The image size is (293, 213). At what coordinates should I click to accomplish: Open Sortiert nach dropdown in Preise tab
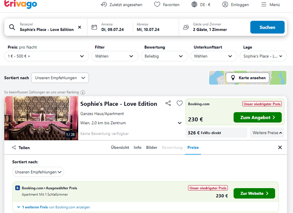pyautogui.click(x=38, y=172)
